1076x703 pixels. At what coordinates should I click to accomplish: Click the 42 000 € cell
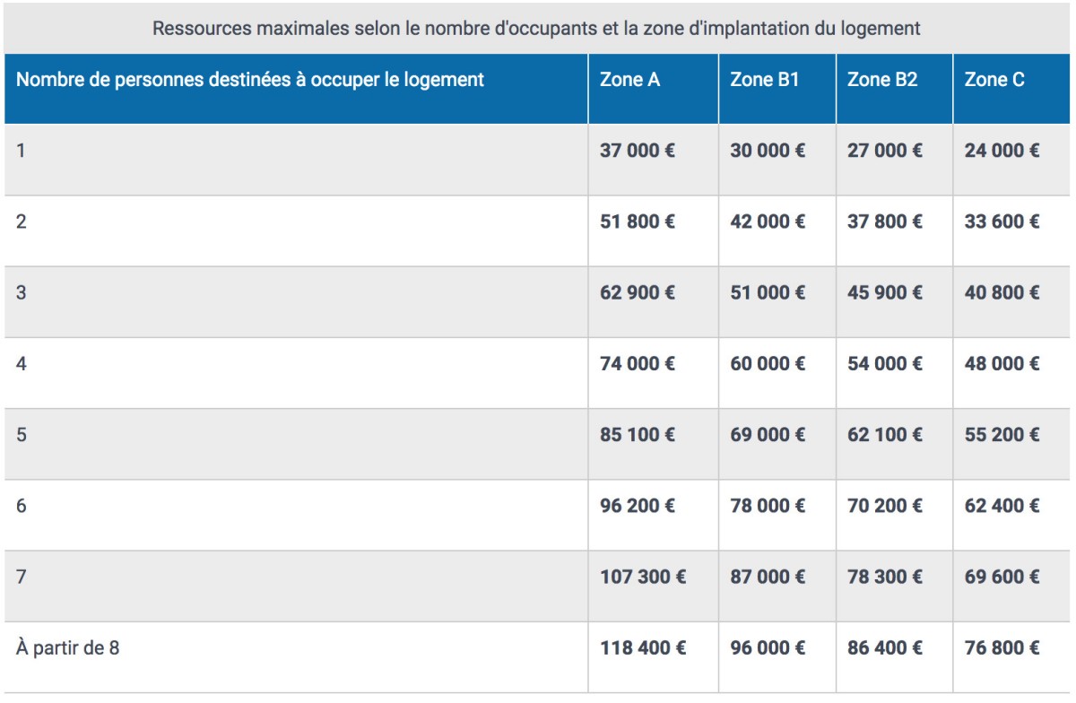[768, 221]
